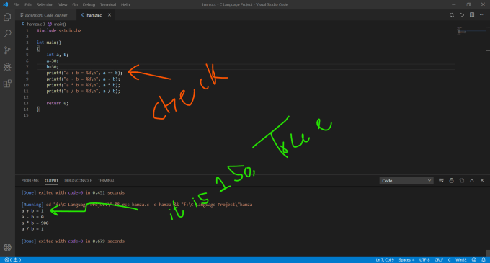Click the exited in 0.679 seconds line

click(x=73, y=241)
